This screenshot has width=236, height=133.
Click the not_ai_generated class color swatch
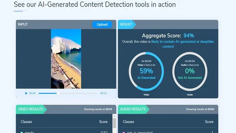click(x=124, y=132)
